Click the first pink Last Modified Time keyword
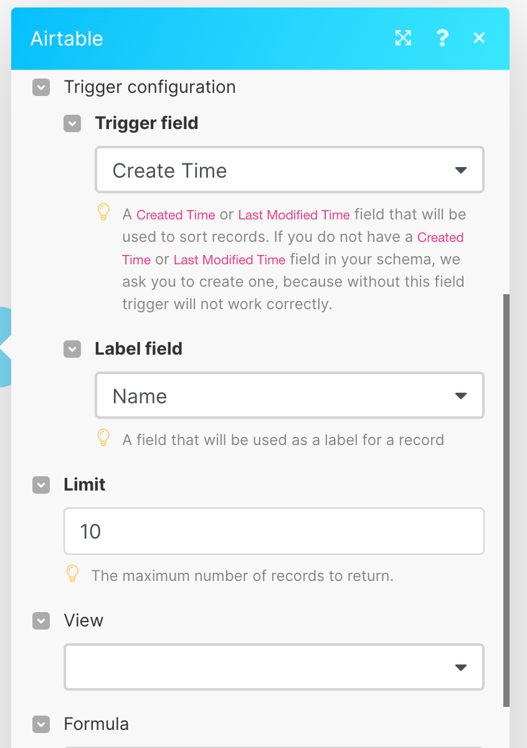Image resolution: width=527 pixels, height=748 pixels. click(x=294, y=215)
